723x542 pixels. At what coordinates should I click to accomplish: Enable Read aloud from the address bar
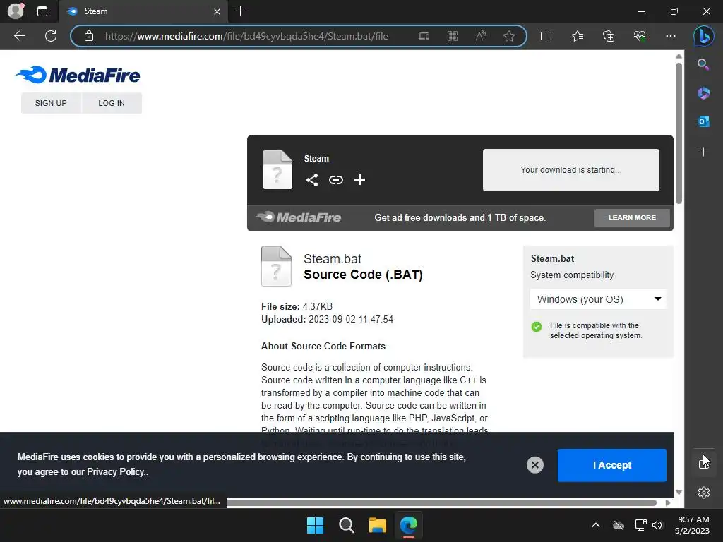click(x=481, y=36)
